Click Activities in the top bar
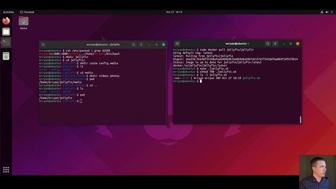 pos(8,12)
